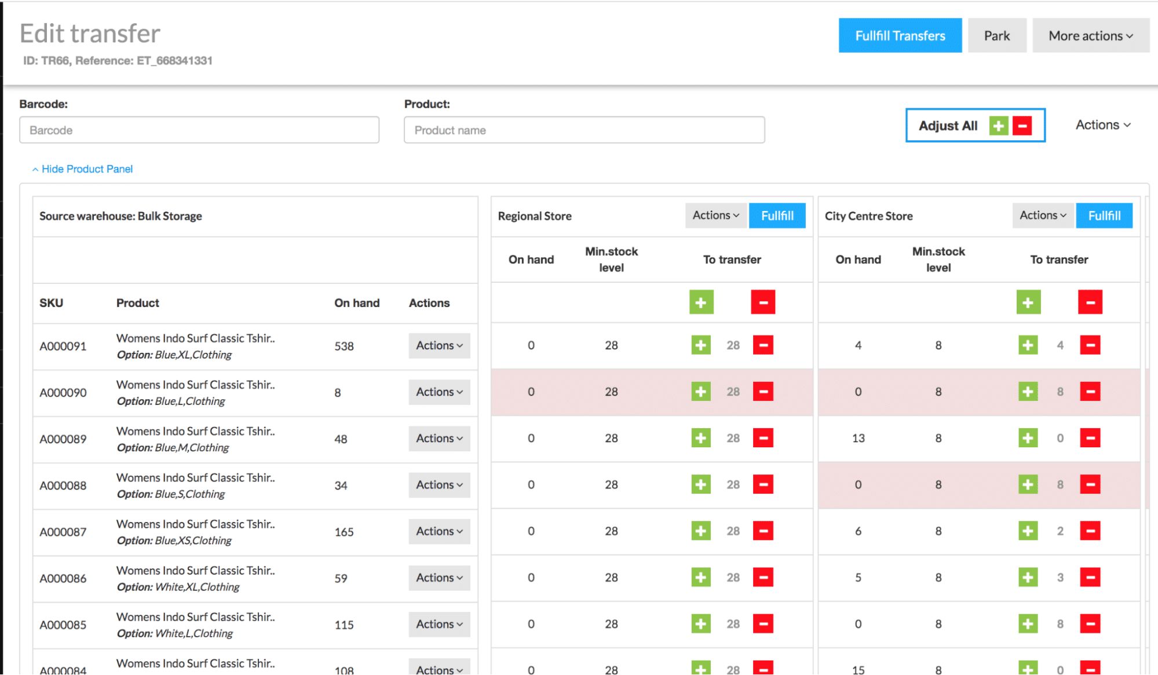The image size is (1158, 675).
Task: Increase City Centre transfer for SKU A000085
Action: click(x=1028, y=624)
